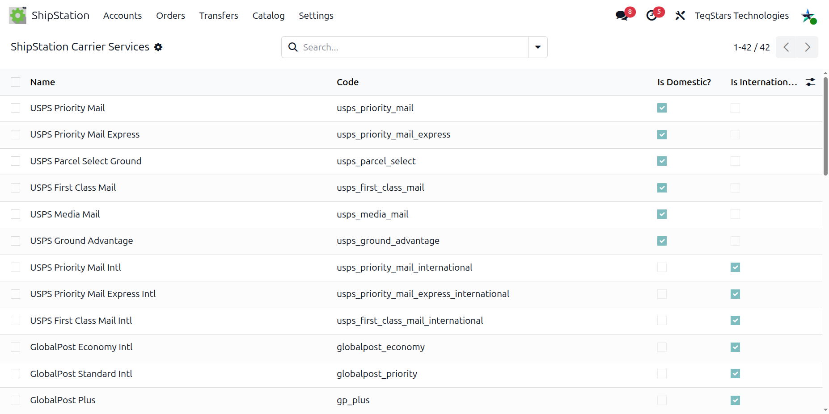Select the USPS Priority Mail row checkbox
Screen dimensions: 829x414
16,108
